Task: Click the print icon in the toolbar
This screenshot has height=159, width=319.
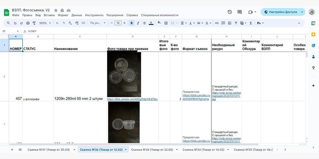Action: click(28, 23)
